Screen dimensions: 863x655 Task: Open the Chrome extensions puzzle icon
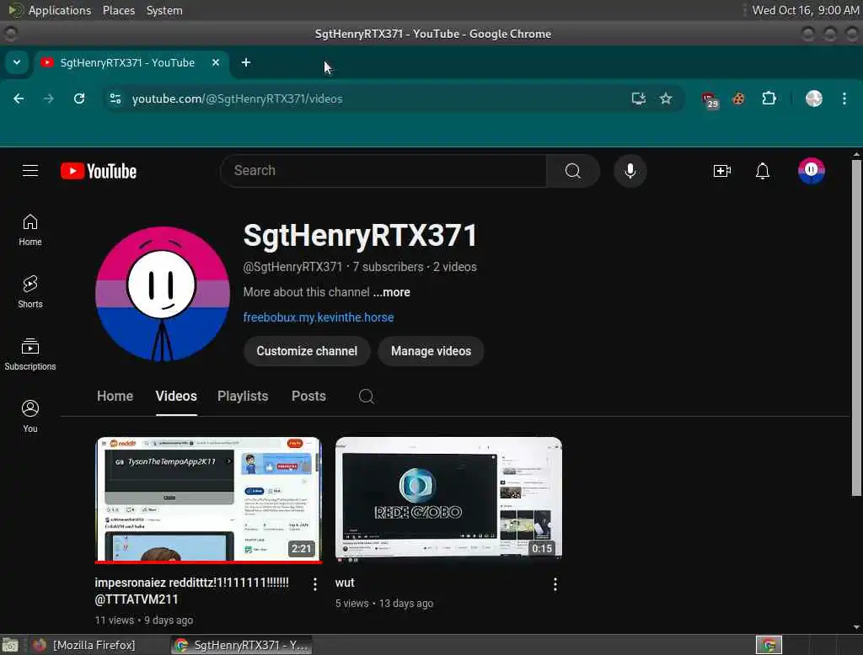point(769,99)
